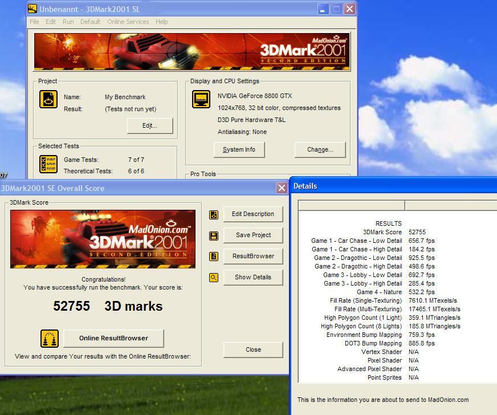Close the 3DMark2001 SE main window
The image size is (497, 415).
pos(349,9)
